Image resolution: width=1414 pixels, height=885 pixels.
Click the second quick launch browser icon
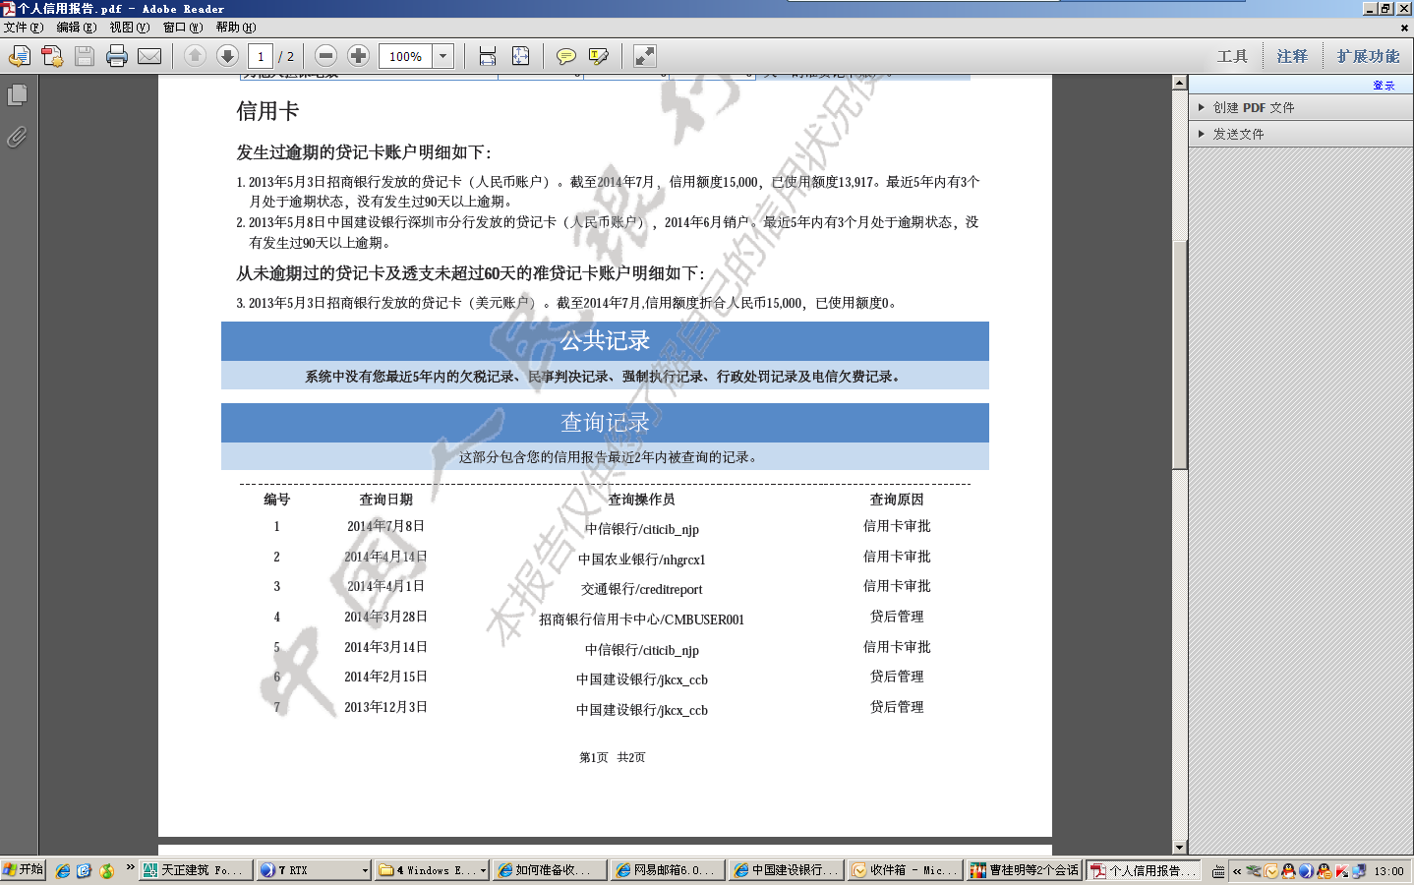point(84,870)
